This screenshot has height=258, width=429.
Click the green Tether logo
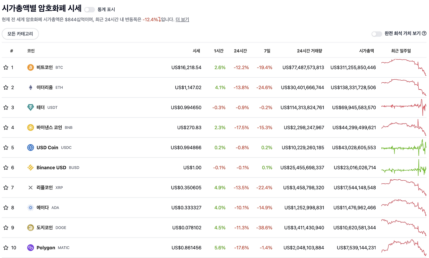30,107
